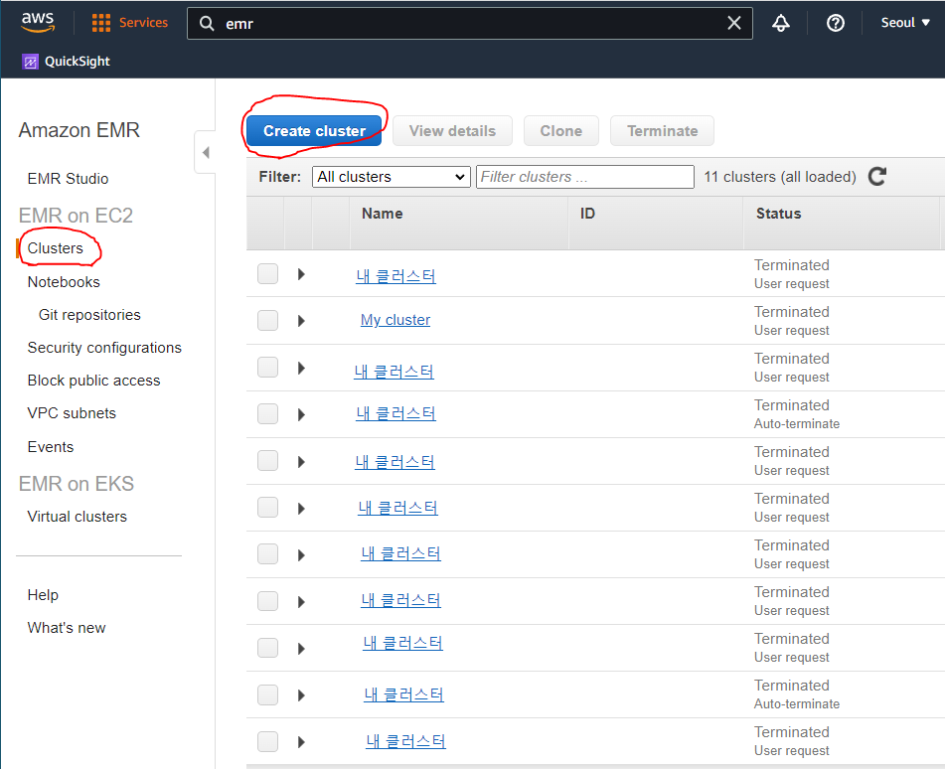The height and width of the screenshot is (769, 945).
Task: Open the AWS home logo
Action: tap(38, 22)
